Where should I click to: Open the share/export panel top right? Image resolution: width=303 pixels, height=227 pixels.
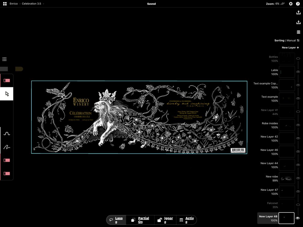click(x=298, y=12)
